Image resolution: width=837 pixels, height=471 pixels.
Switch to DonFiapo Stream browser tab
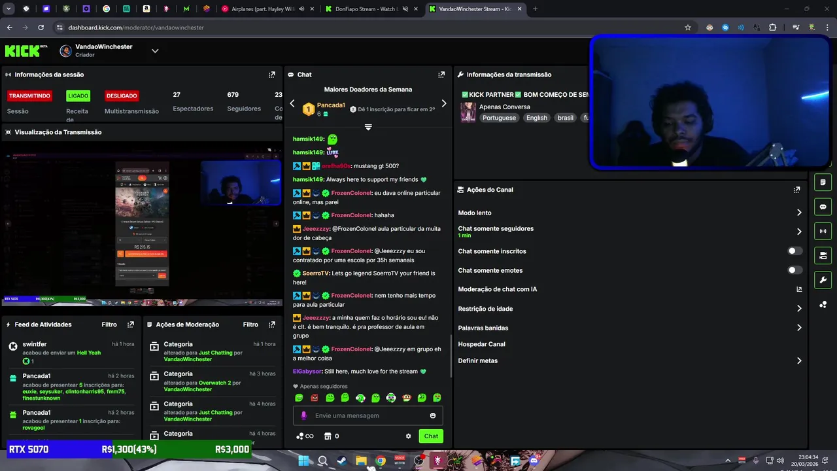point(371,9)
